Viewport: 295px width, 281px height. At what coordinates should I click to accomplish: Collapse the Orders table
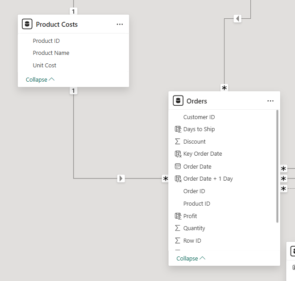click(191, 258)
